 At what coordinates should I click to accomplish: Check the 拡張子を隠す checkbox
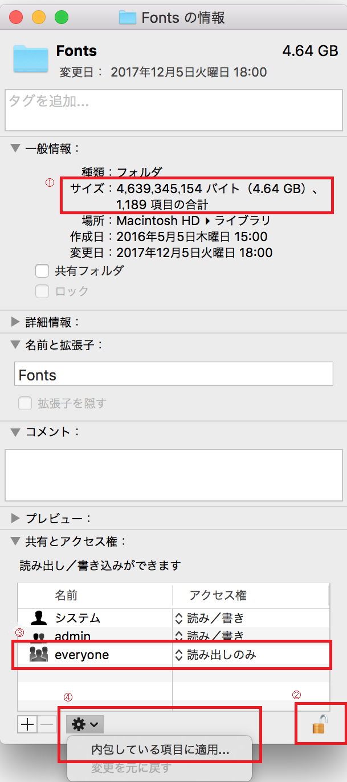click(x=24, y=403)
